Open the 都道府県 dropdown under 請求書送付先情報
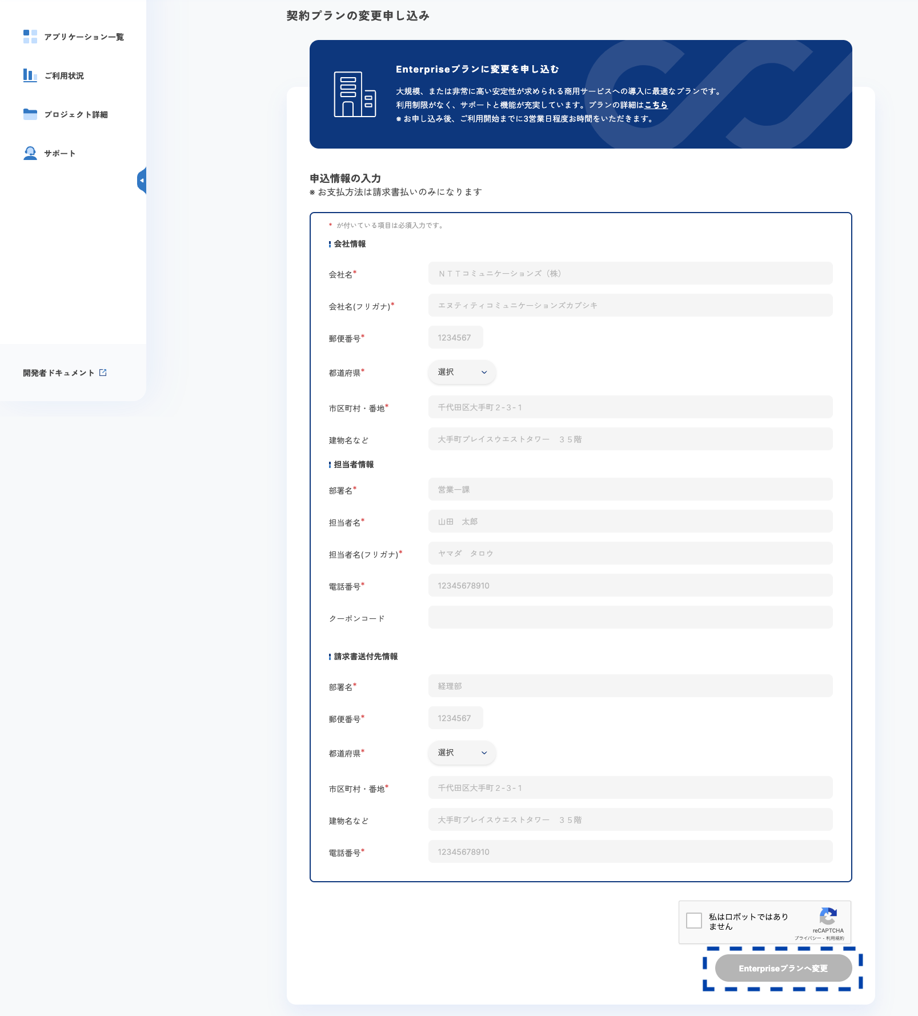918x1016 pixels. tap(462, 753)
